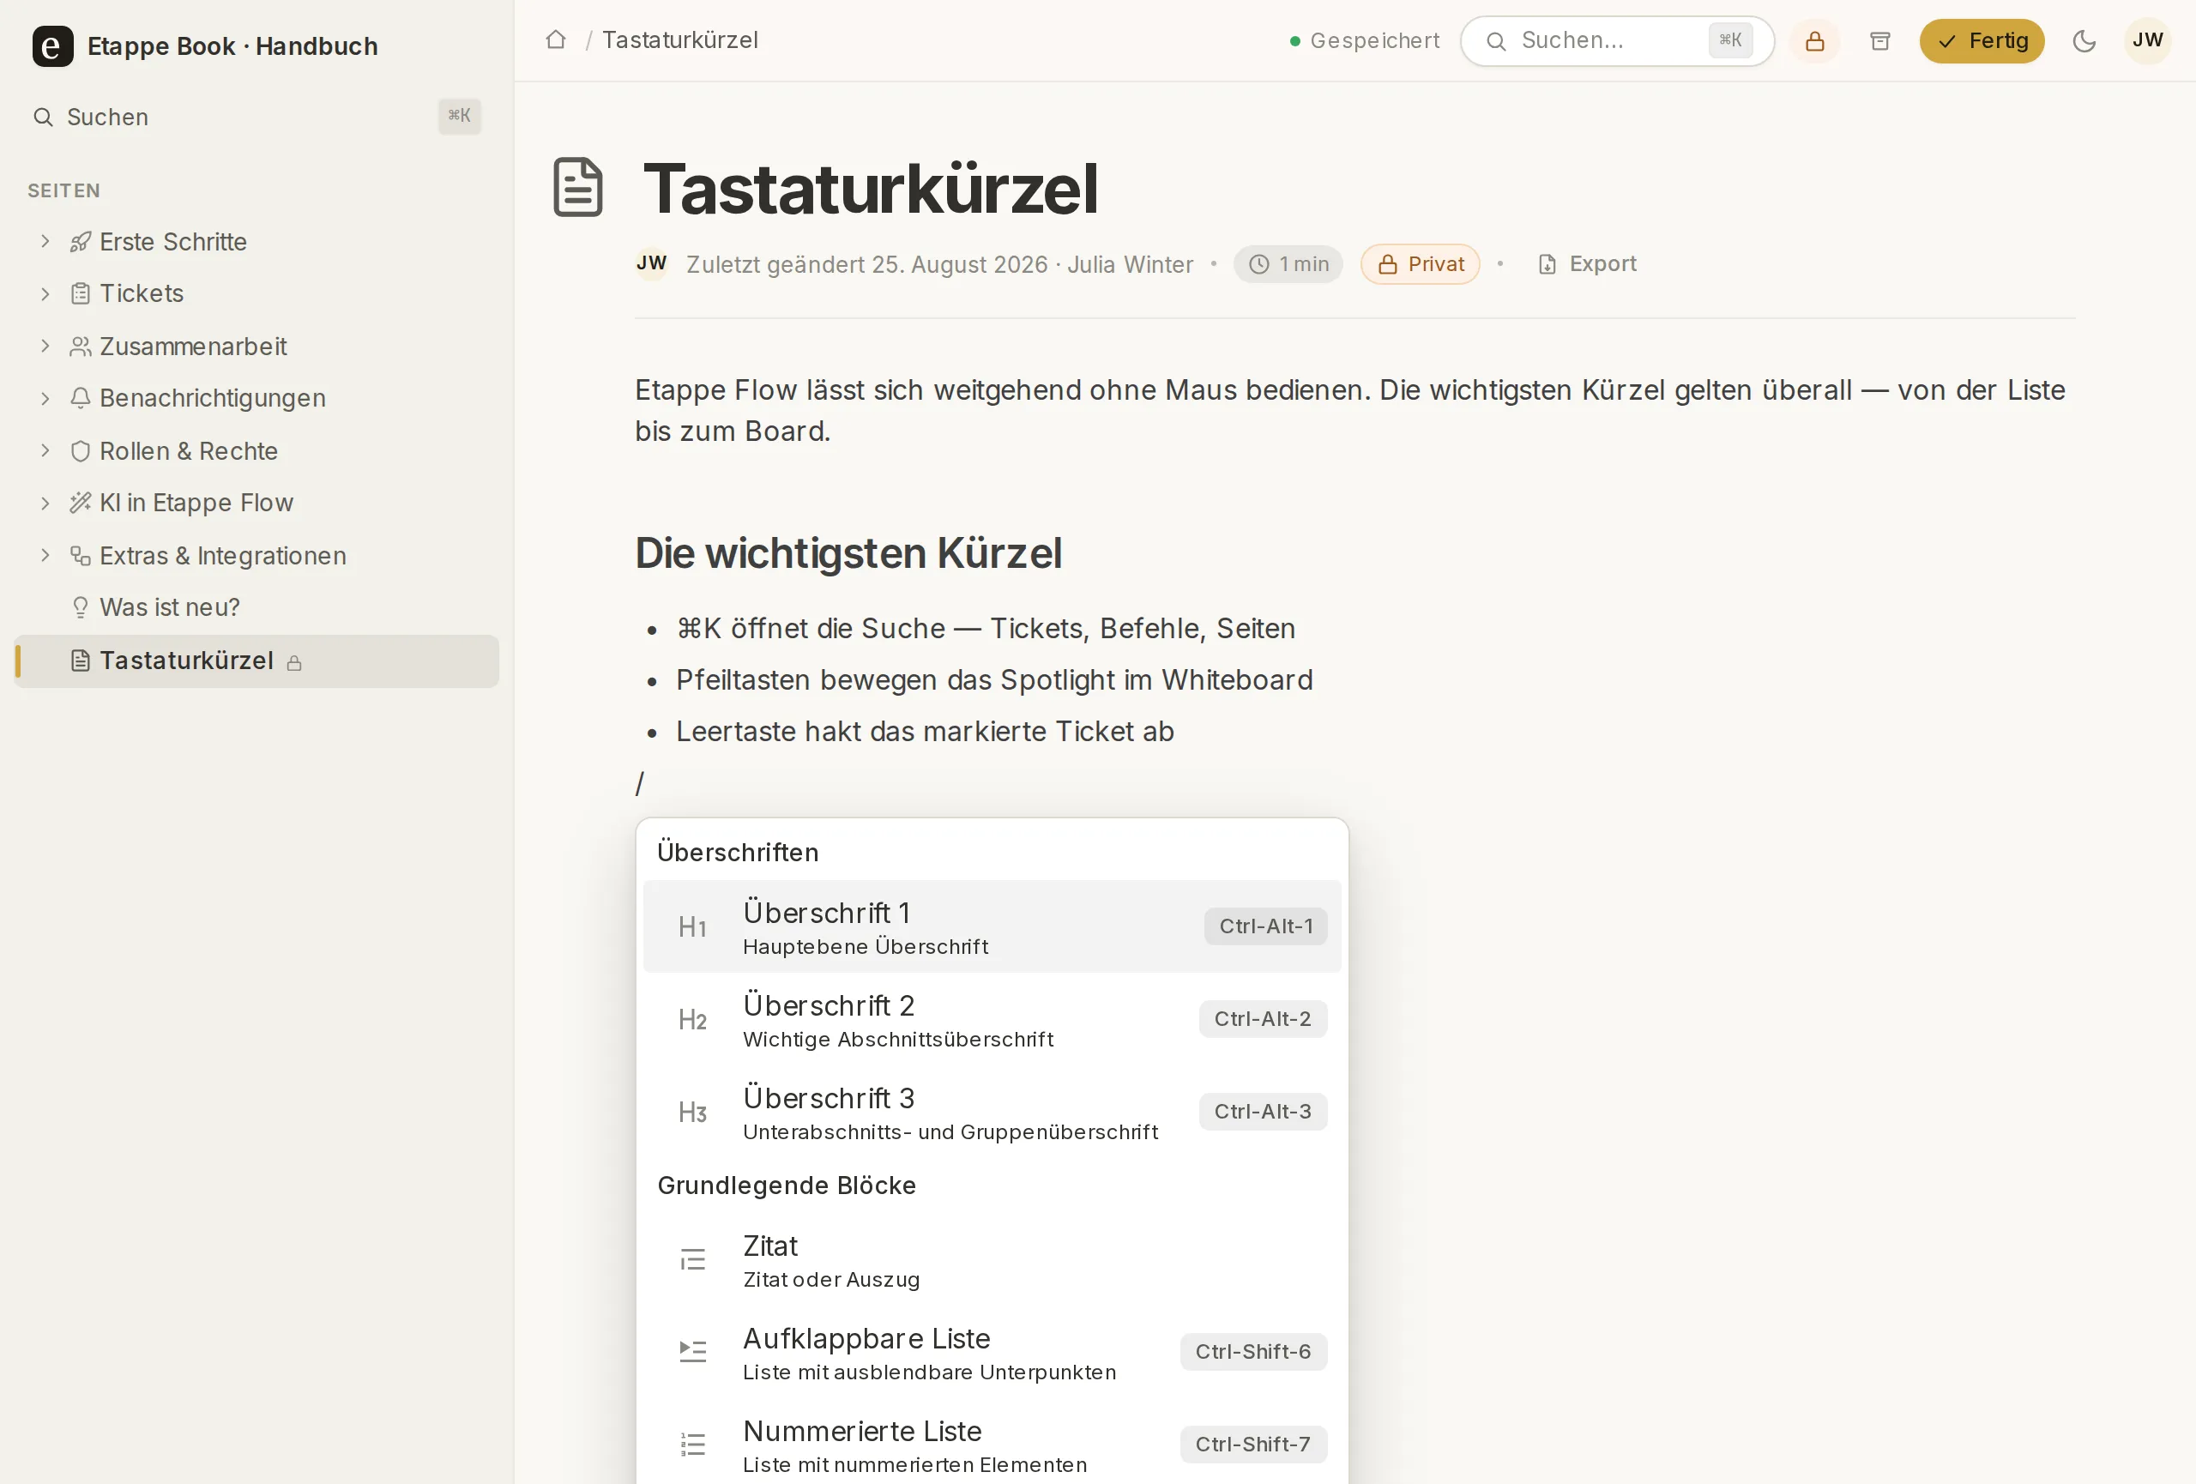
Task: Click the Tastaturkürzel page title
Action: [871, 188]
